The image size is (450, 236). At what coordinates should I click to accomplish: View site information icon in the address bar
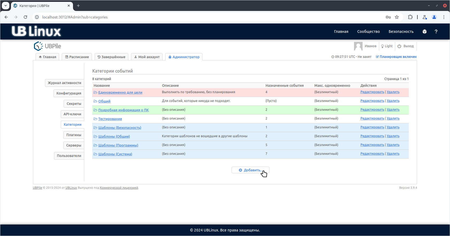pos(37,17)
